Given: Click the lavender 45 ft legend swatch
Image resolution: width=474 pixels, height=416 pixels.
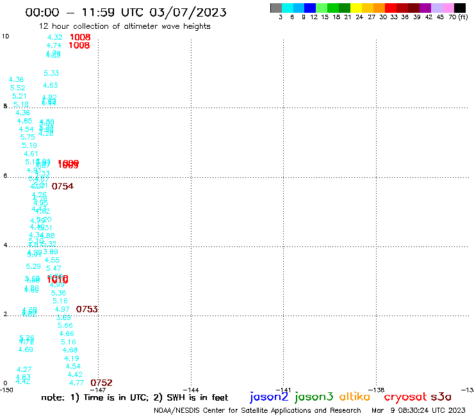Looking at the screenshot, I should [x=436, y=8].
